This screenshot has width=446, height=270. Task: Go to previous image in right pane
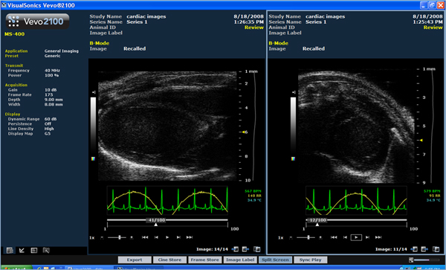click(414, 249)
